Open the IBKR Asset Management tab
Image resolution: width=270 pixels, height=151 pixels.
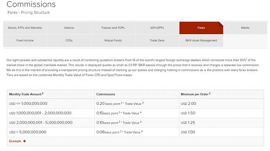tap(201, 40)
